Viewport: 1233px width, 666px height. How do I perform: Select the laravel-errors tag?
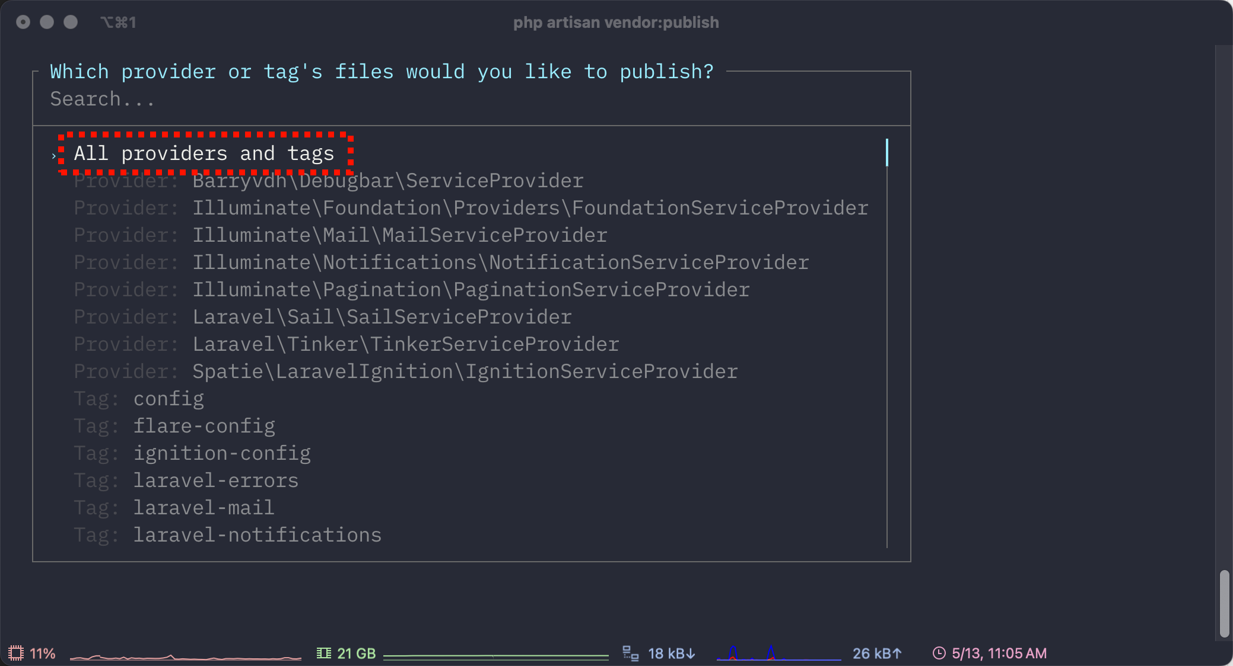coord(186,481)
